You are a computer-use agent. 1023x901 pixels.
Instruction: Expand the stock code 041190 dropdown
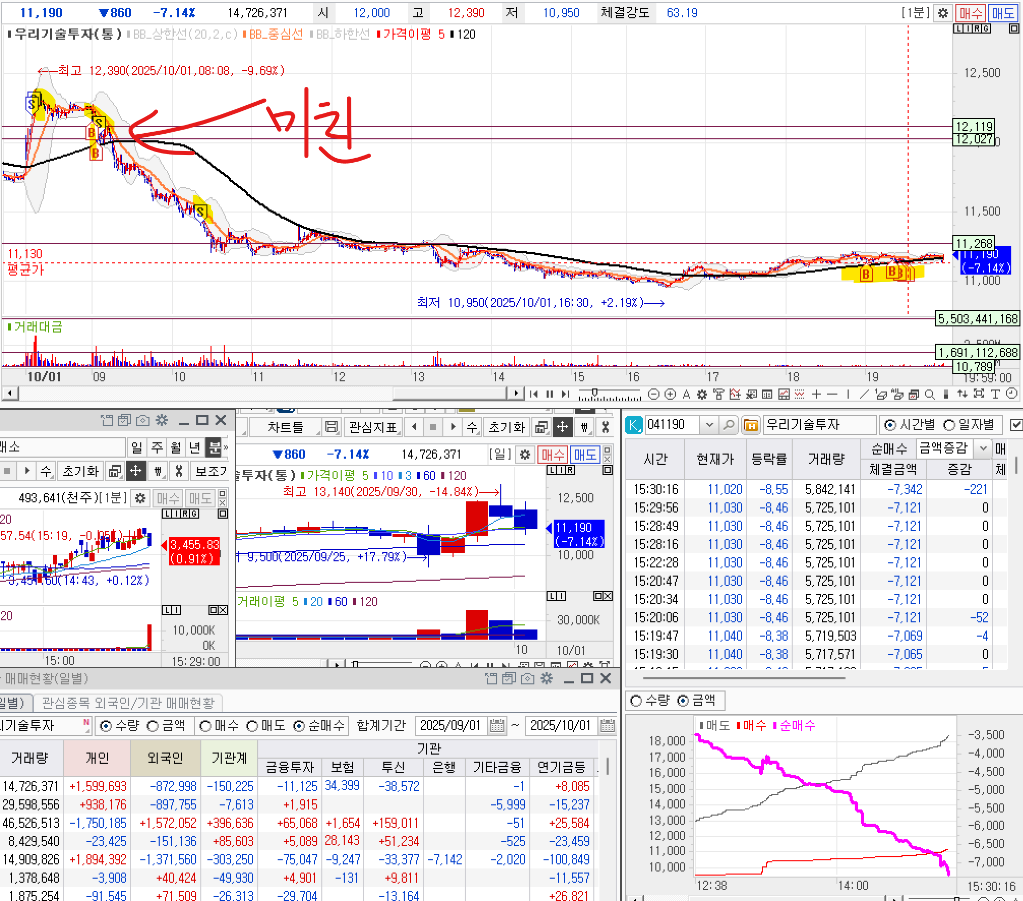tap(709, 425)
